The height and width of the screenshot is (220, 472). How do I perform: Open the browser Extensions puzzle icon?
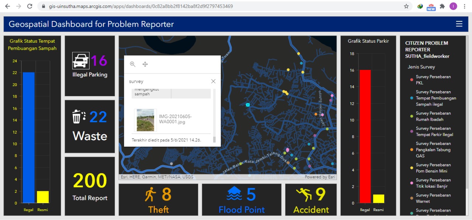point(442,6)
